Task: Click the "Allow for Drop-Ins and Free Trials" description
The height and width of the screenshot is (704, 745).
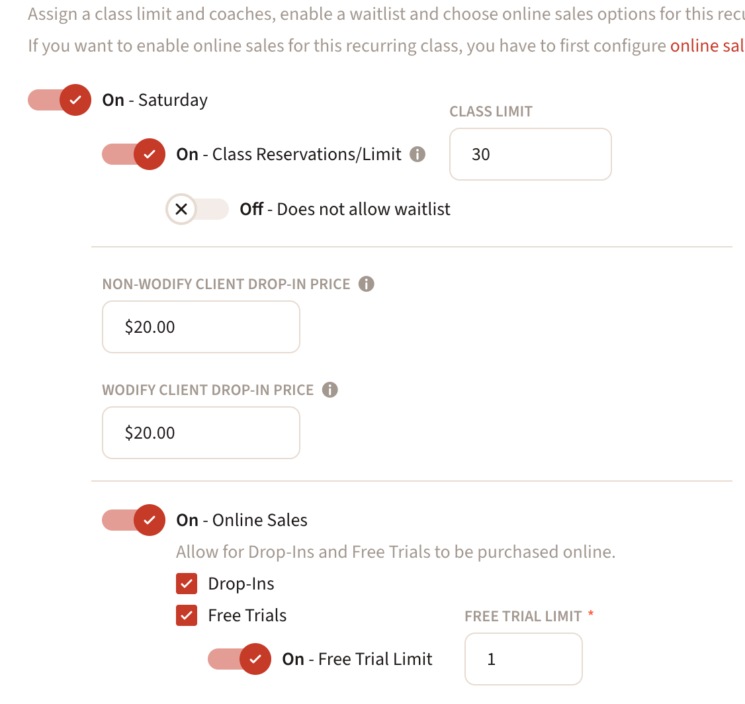Action: [395, 552]
